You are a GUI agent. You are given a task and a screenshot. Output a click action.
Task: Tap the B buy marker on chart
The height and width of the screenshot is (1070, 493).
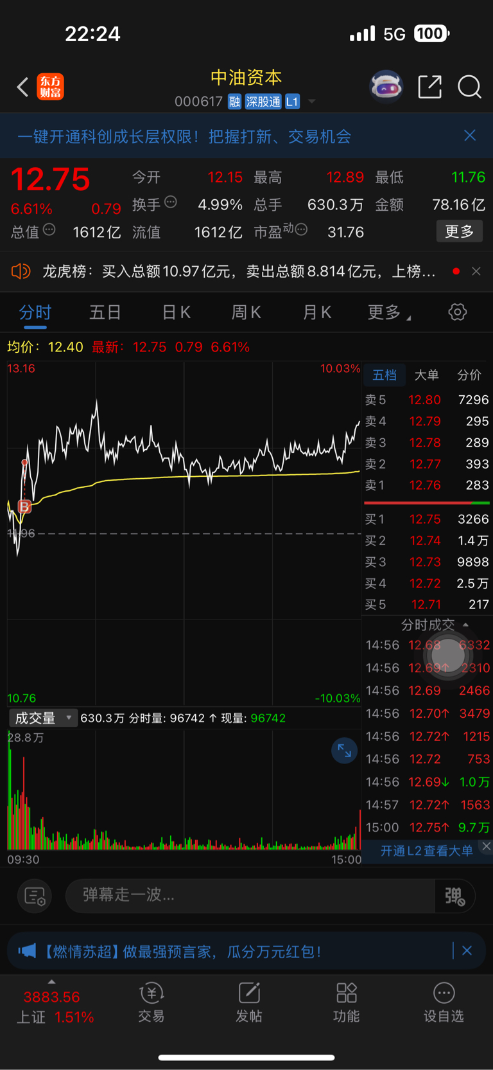(x=24, y=506)
